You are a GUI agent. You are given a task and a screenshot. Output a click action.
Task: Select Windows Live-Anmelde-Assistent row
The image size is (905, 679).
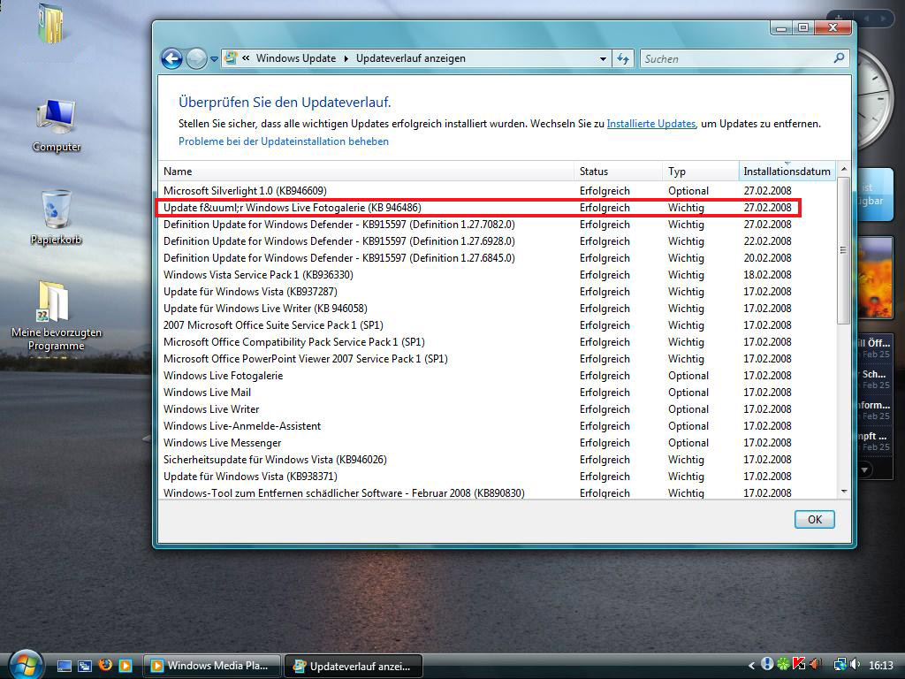(x=497, y=425)
